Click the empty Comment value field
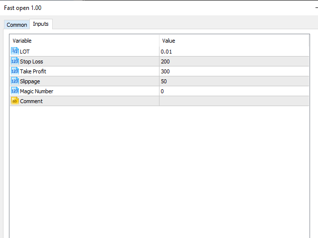Image resolution: width=318 pixels, height=238 pixels. (234, 101)
